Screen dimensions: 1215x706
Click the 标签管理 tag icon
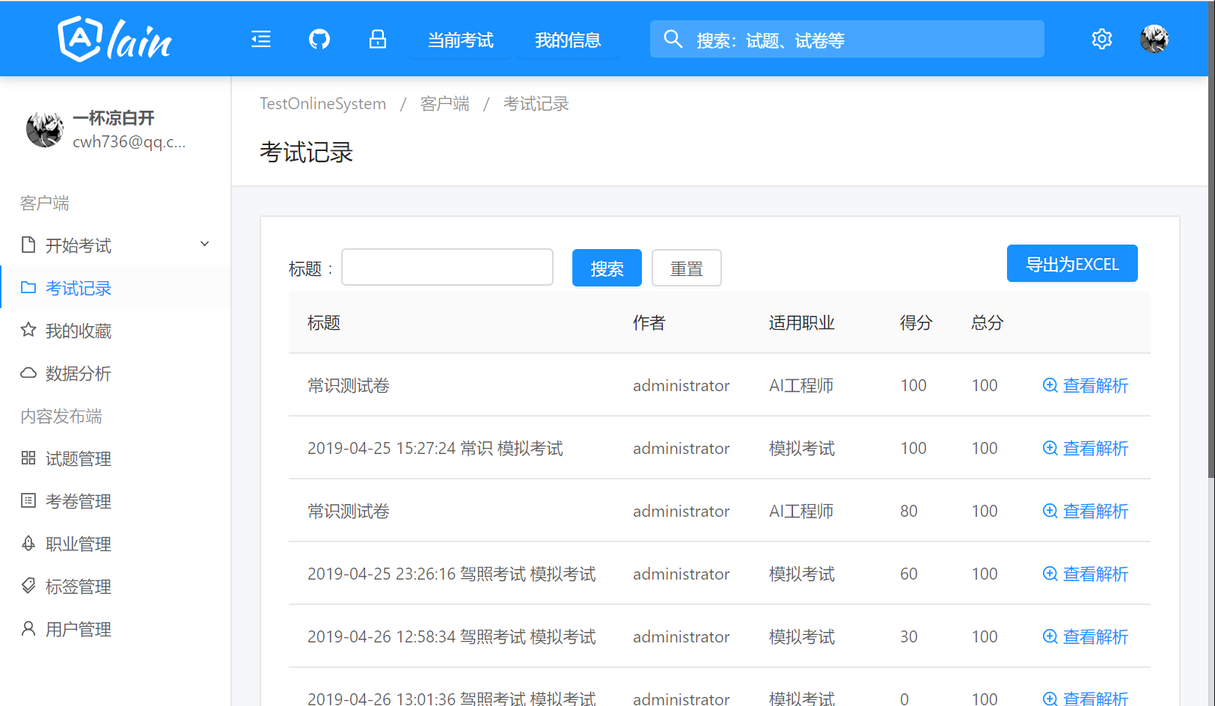[28, 586]
